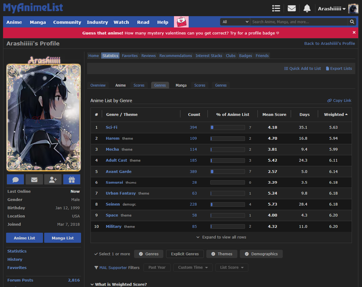Click the MyAnimeList logo

tap(33, 8)
